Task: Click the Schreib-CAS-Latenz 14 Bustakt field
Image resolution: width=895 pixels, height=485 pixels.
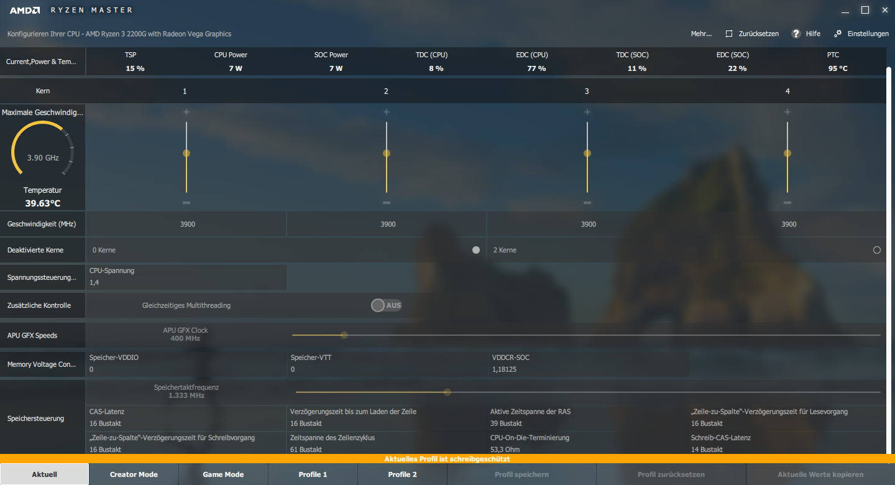Action: (787, 443)
